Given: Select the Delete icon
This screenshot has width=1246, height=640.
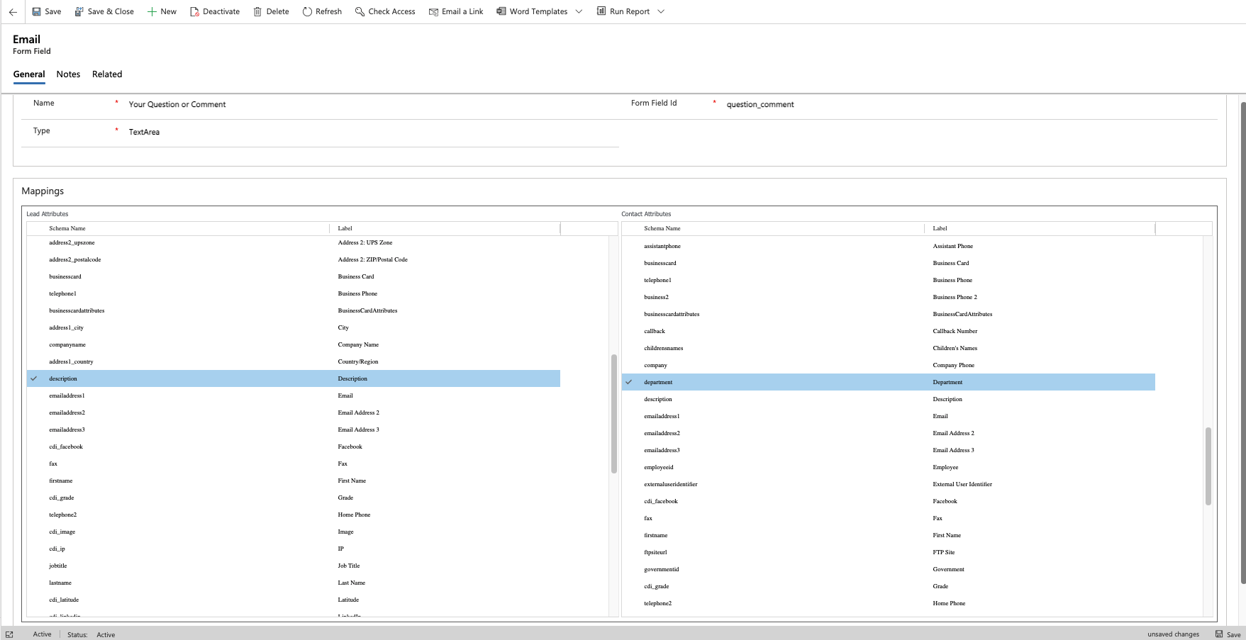Looking at the screenshot, I should tap(257, 11).
